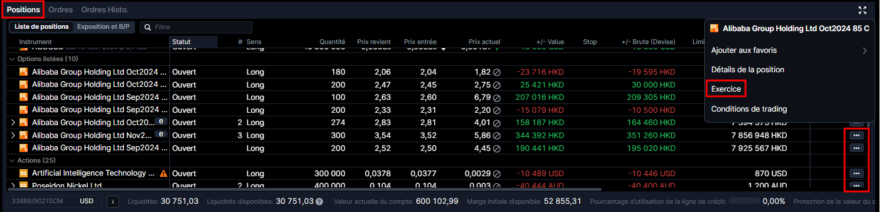Click market-status icon beside price 2,20
Image resolution: width=880 pixels, height=212 pixels.
(x=497, y=110)
